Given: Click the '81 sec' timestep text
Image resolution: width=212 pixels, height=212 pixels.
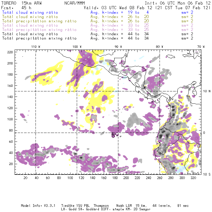Looking at the screenshot, I should [x=183, y=206].
